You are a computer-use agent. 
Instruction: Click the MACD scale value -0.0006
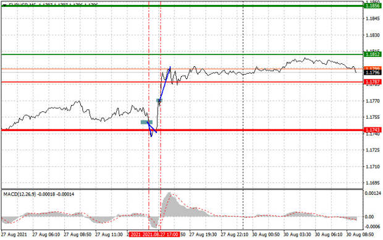point(372,226)
